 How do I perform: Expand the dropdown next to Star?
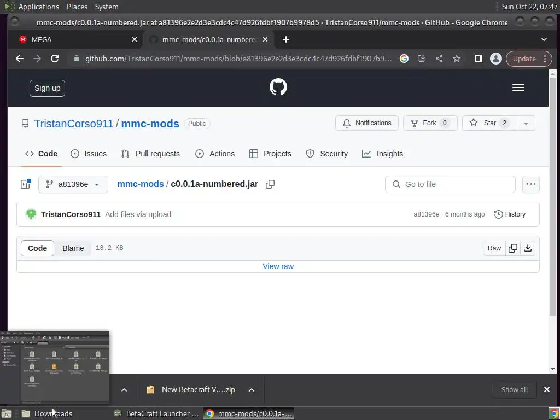coord(526,123)
